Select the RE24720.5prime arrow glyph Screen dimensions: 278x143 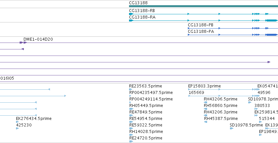coord(131,141)
